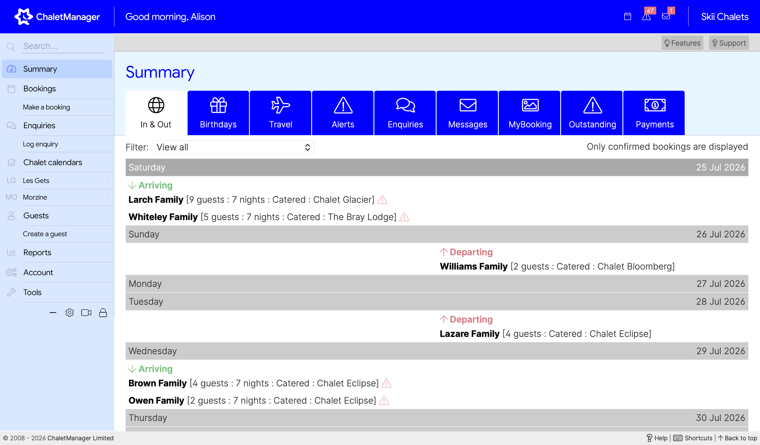
Task: Click the Saturday 25 Jul 2026 header
Action: [x=437, y=167]
